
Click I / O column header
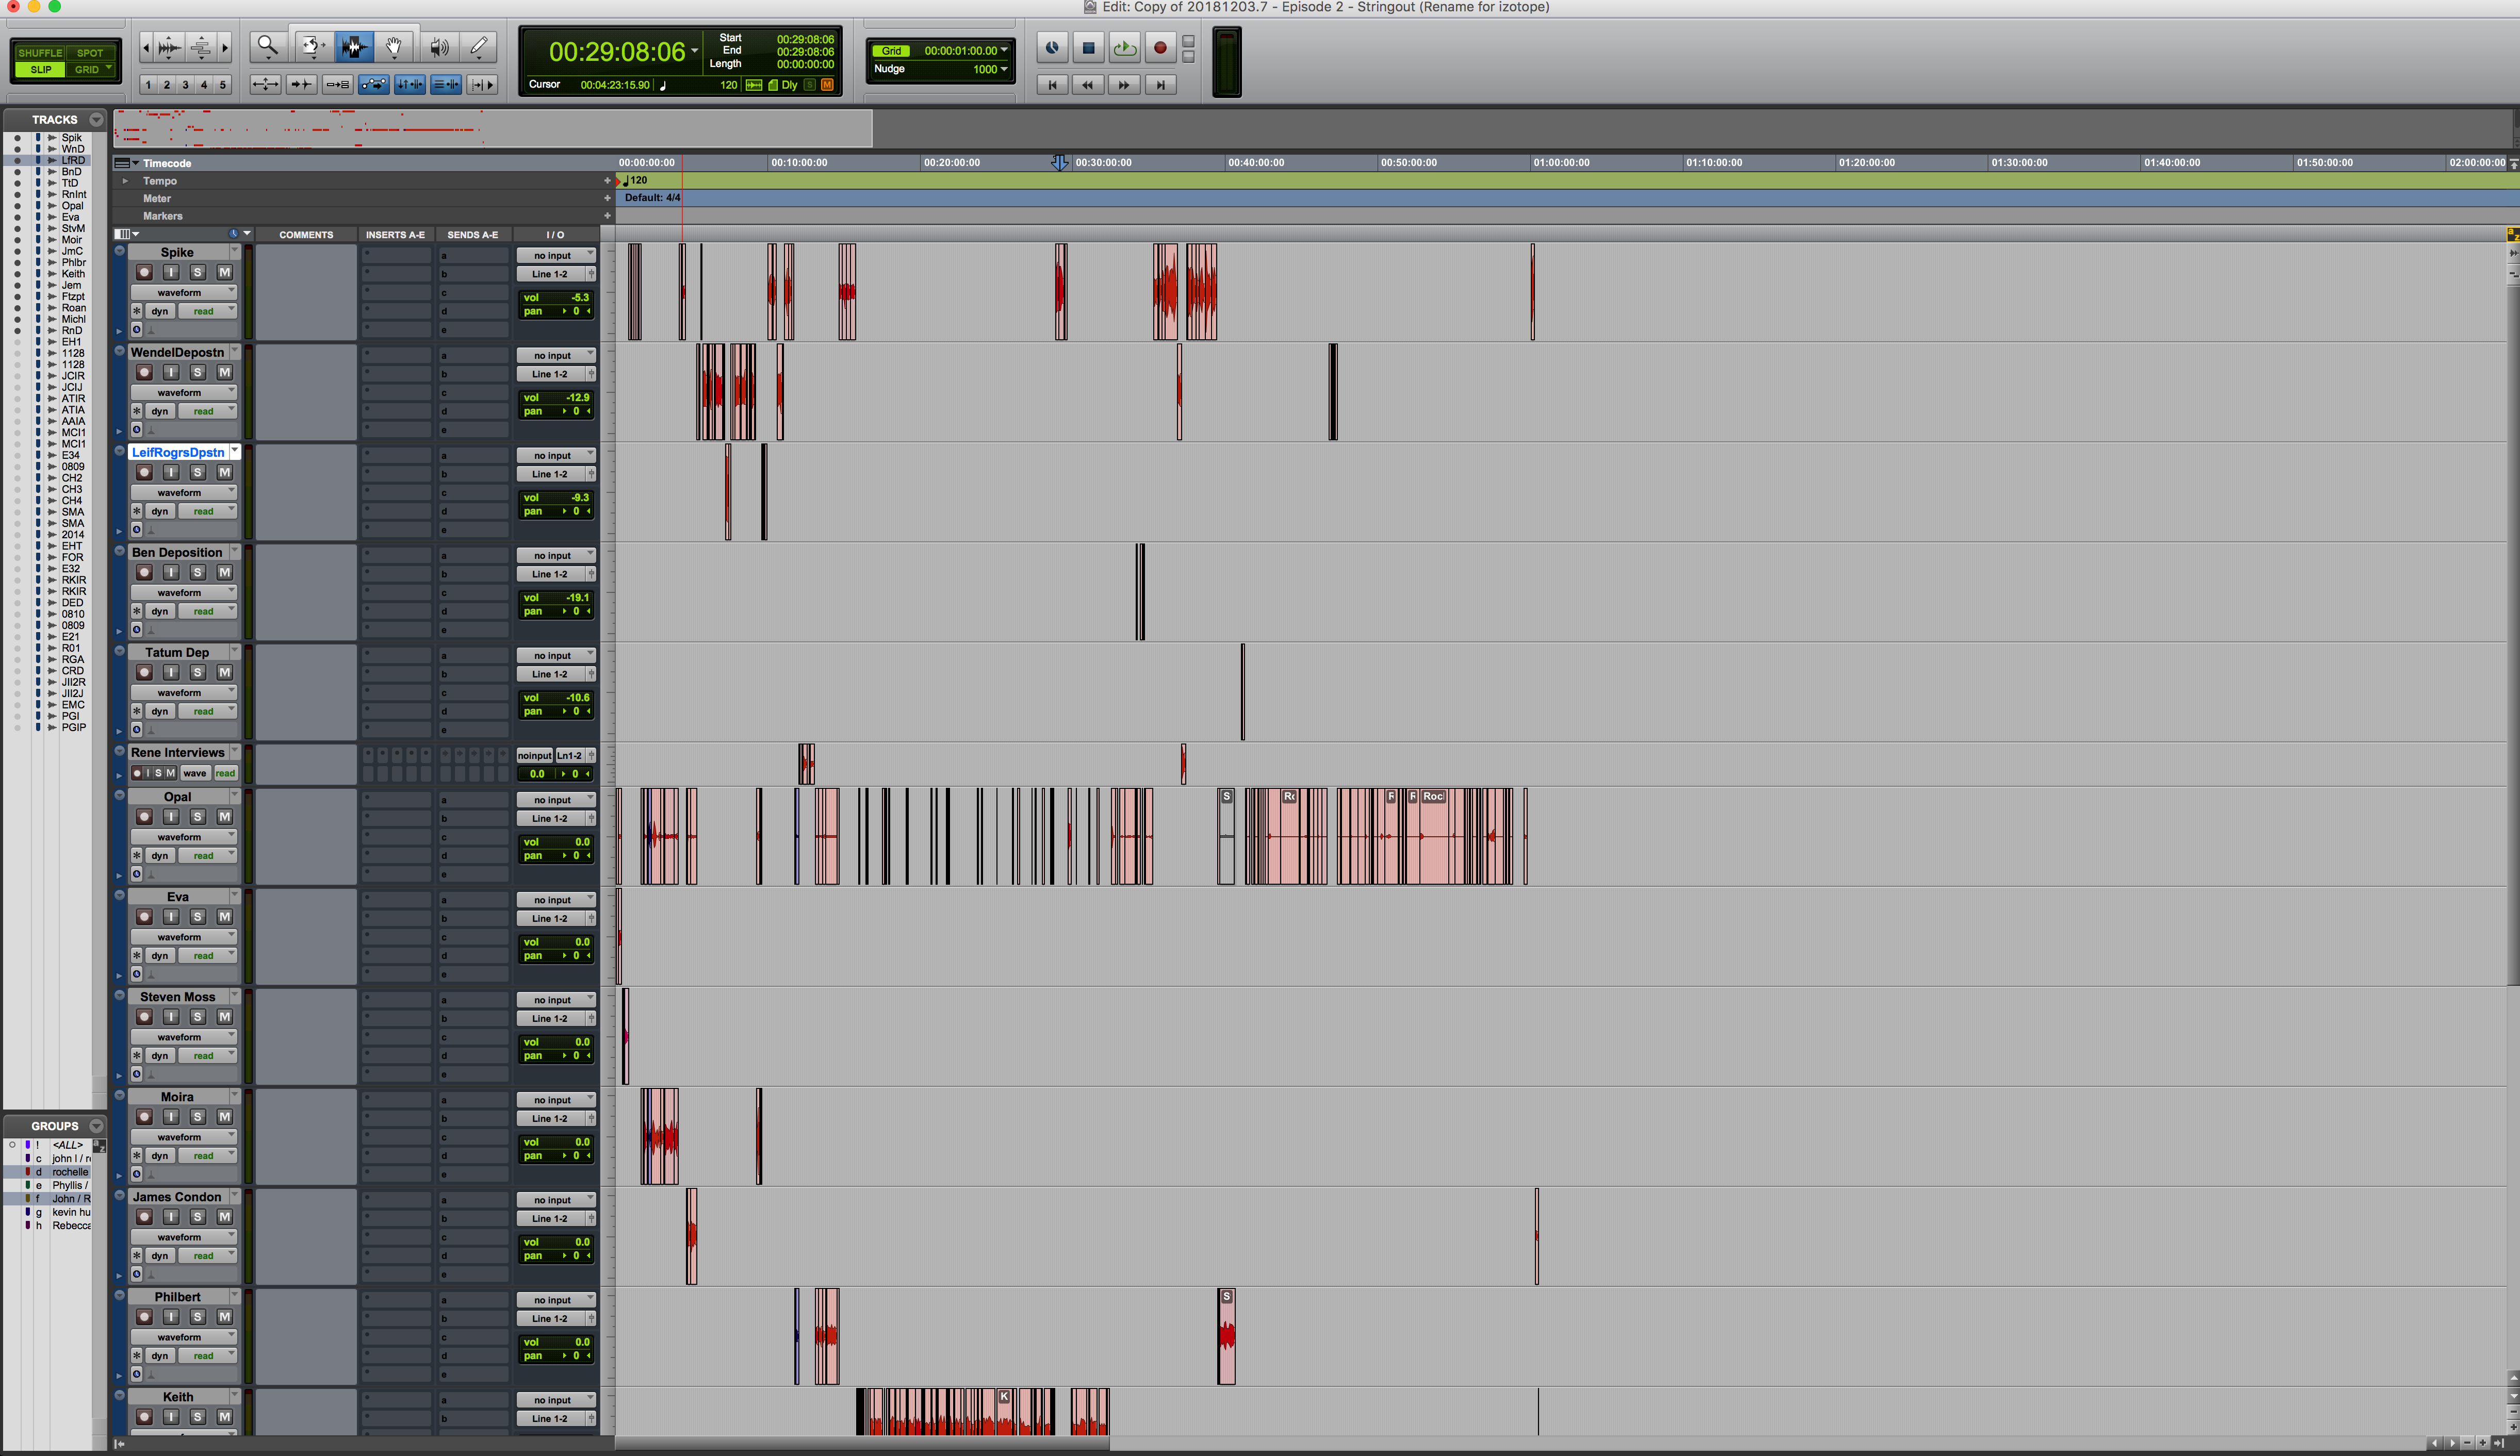pos(555,235)
